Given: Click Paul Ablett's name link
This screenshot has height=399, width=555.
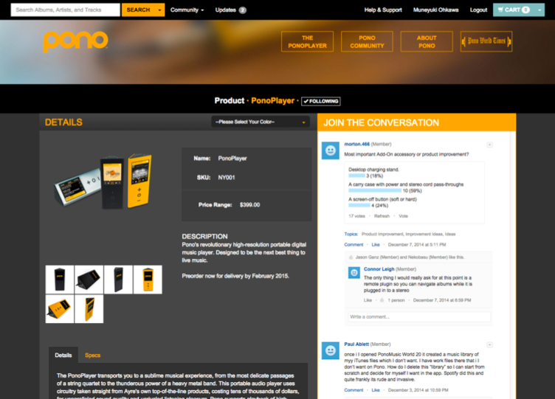Looking at the screenshot, I should (356, 344).
